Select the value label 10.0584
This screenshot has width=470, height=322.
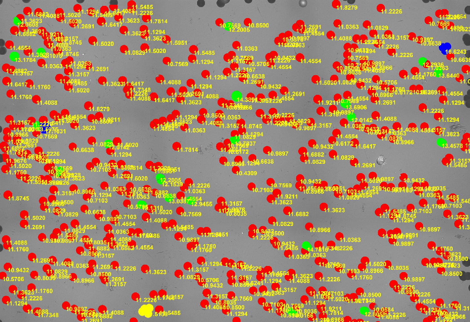tap(383, 310)
